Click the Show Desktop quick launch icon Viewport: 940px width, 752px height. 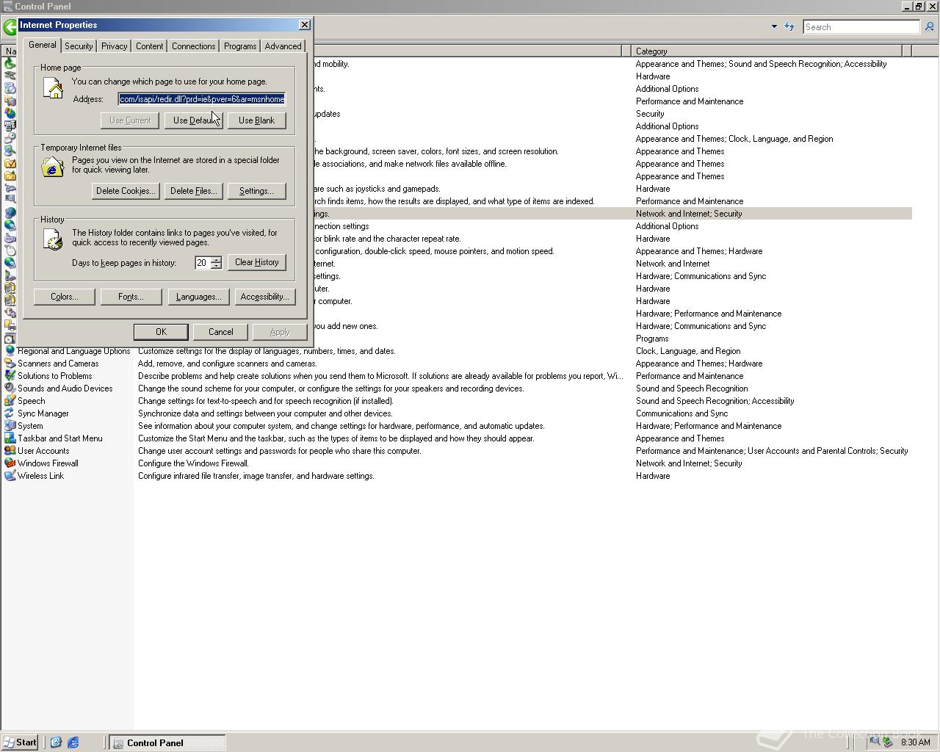[55, 742]
